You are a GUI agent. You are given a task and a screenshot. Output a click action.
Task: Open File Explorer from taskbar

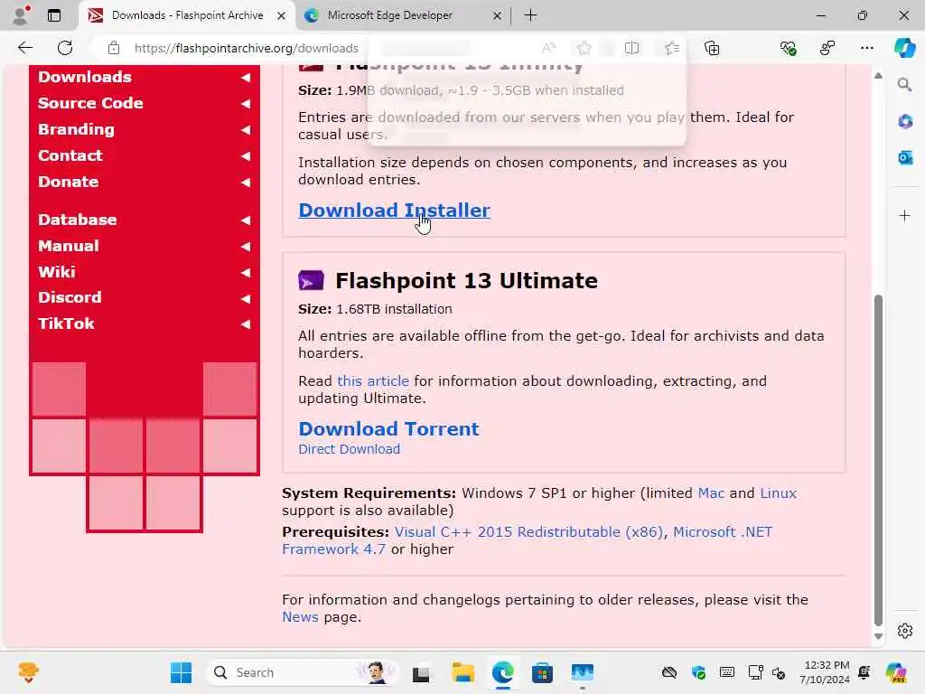(x=462, y=672)
